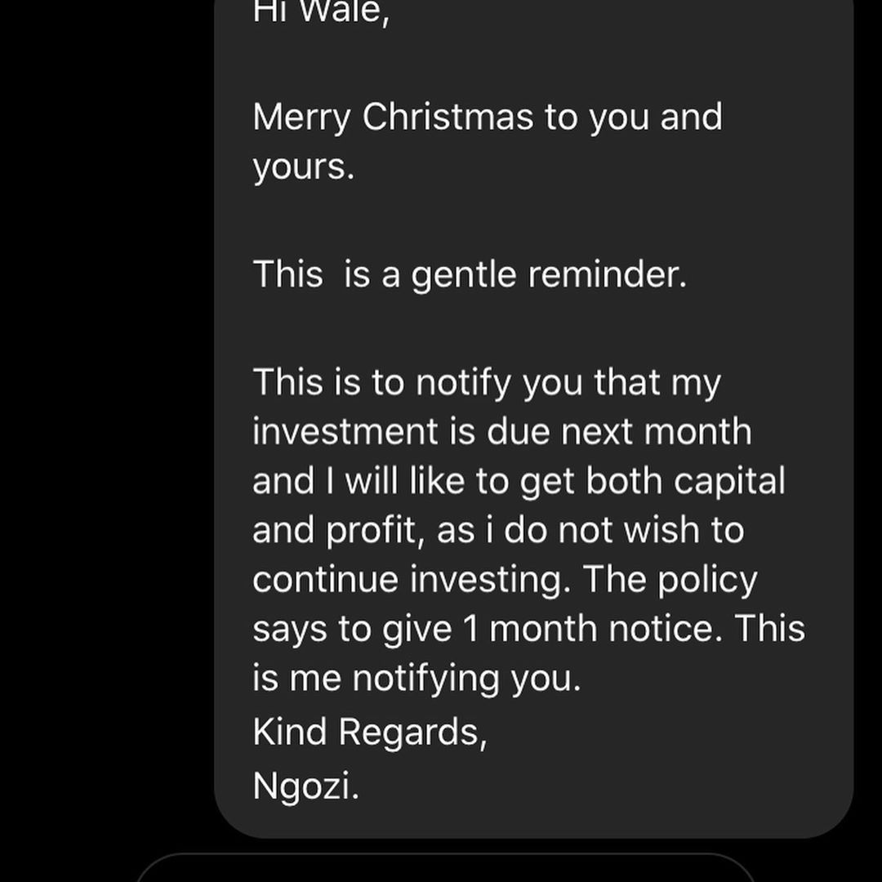The width and height of the screenshot is (882, 882).
Task: Select the sender name 'Ngozi.'
Action: pos(305,787)
